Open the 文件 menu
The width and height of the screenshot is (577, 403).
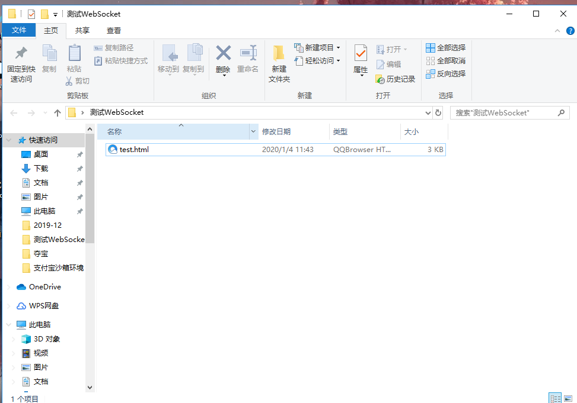coord(20,30)
